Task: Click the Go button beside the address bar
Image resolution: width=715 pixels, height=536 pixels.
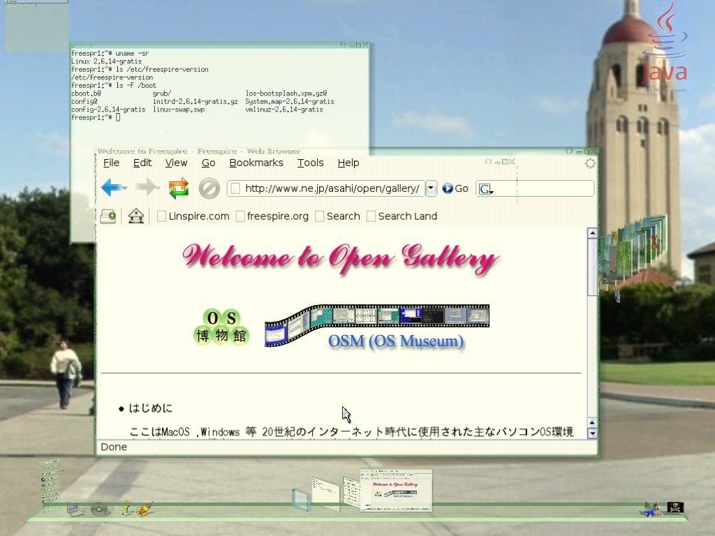Action: click(455, 188)
